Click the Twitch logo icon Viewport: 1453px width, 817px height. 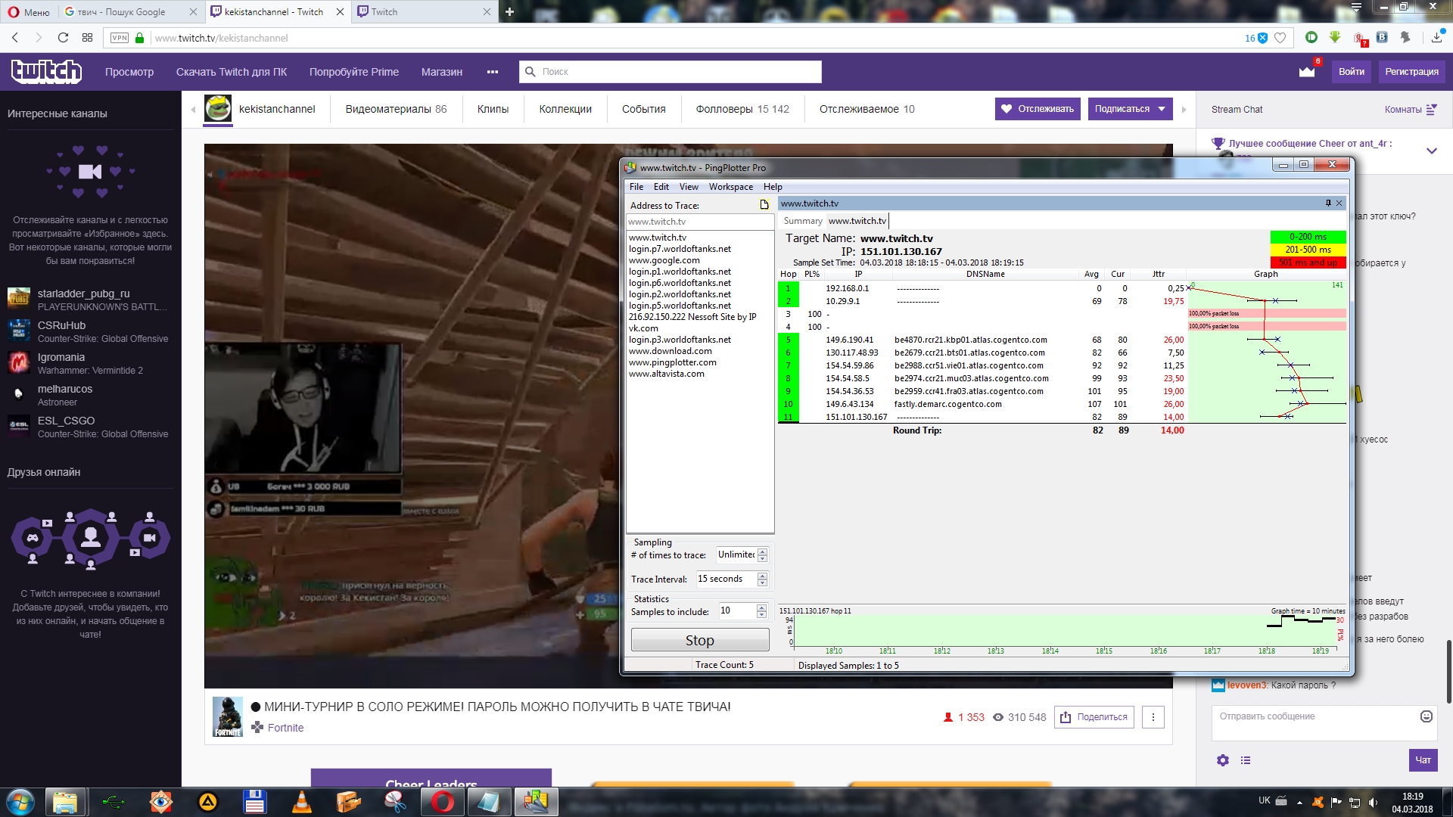pos(46,71)
